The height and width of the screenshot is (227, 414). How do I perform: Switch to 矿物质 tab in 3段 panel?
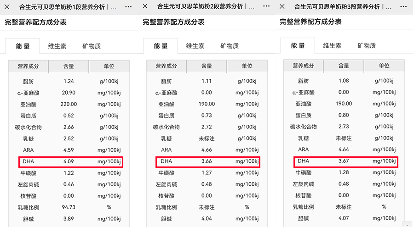pos(367,46)
